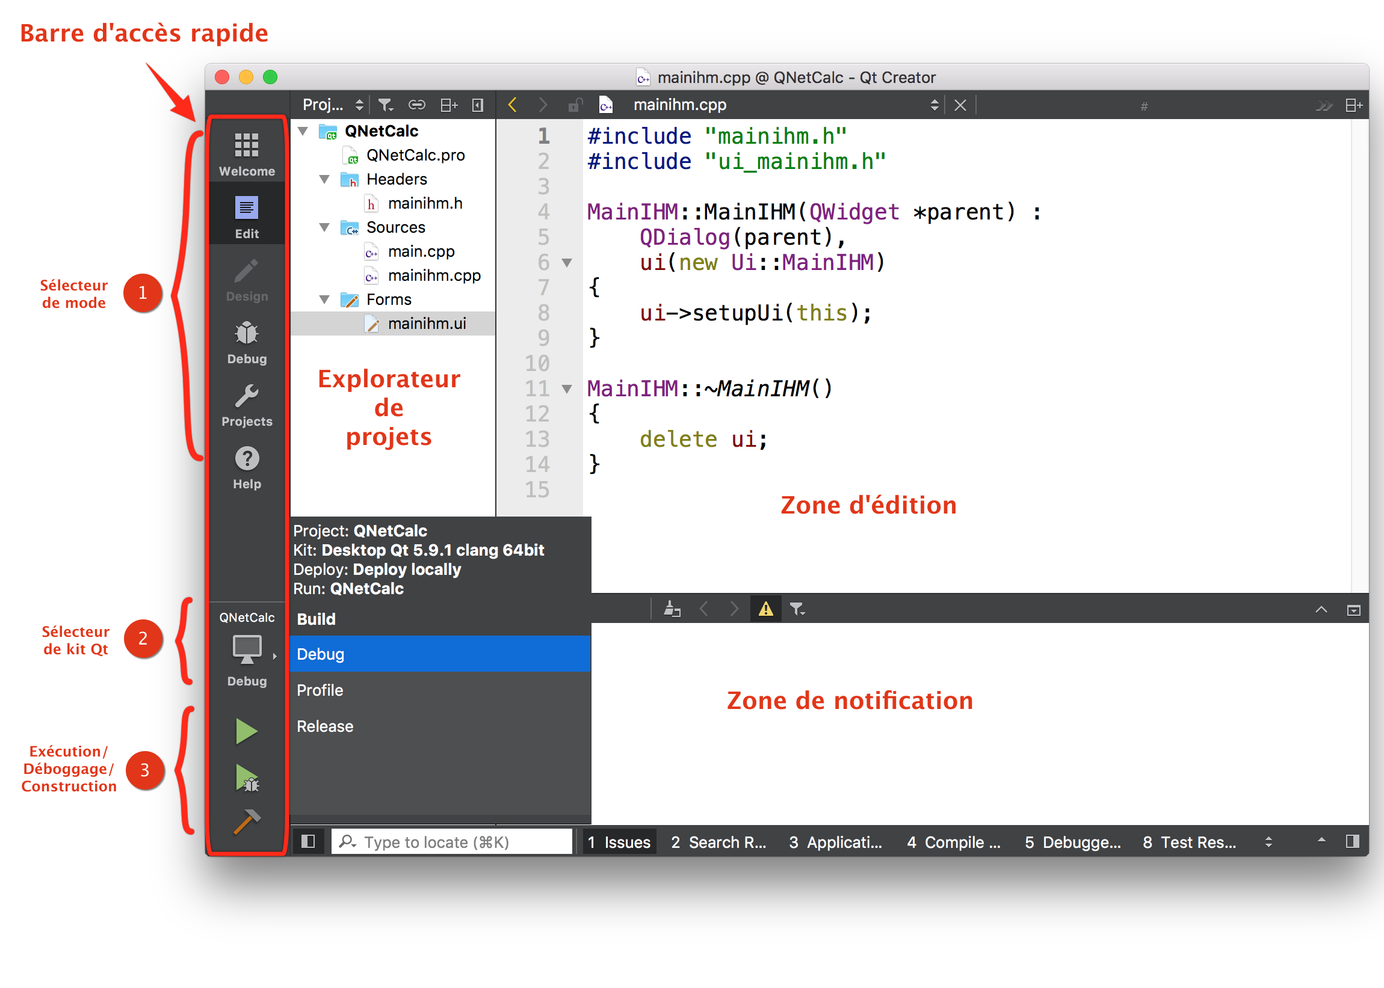Click the vertical scrollbar of the code editor
Viewport: 1384px width, 988px height.
1360,355
